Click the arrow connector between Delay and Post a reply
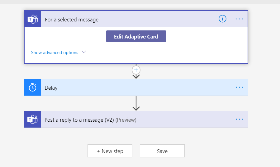The image size is (280, 167). pos(136,103)
